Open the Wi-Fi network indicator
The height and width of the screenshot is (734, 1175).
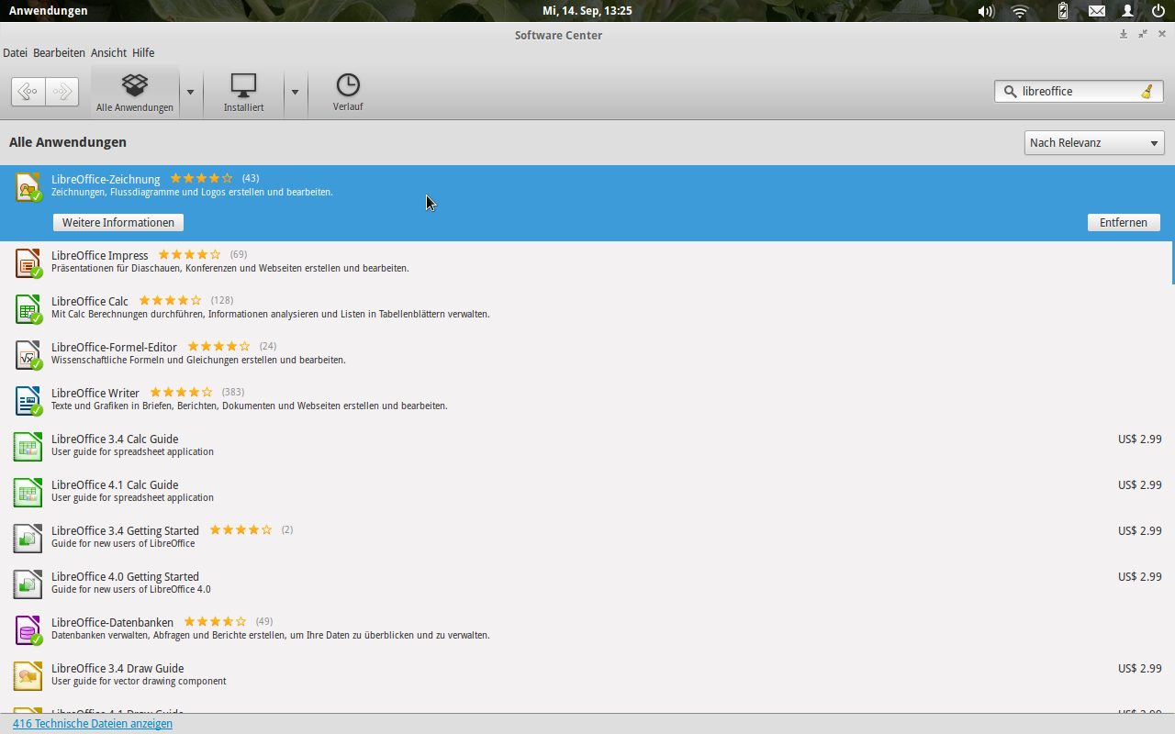pos(1020,11)
